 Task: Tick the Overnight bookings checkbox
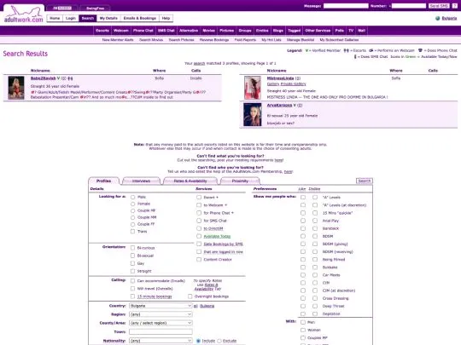pos(190,296)
